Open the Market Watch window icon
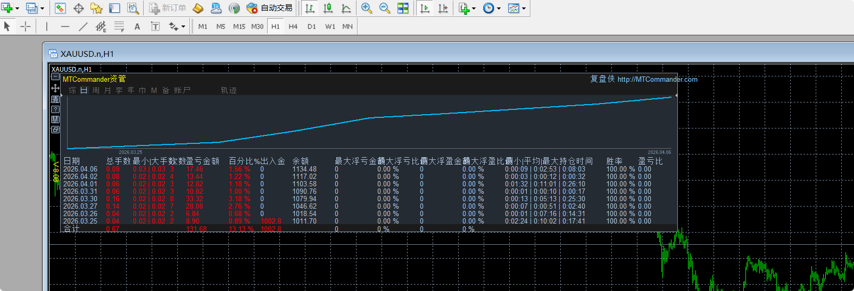The image size is (854, 291). [60, 8]
